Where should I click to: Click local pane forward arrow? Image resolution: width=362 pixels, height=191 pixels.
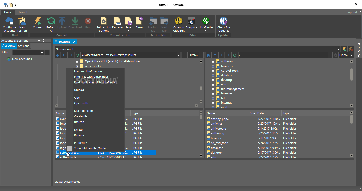pos(71,55)
